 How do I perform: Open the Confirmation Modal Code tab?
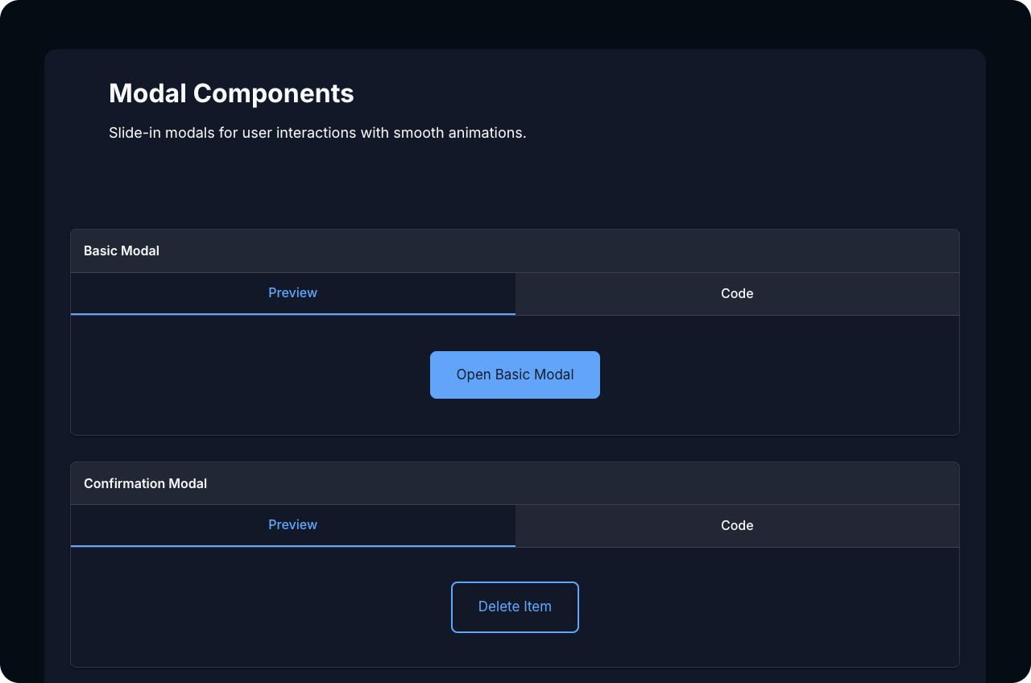point(737,525)
